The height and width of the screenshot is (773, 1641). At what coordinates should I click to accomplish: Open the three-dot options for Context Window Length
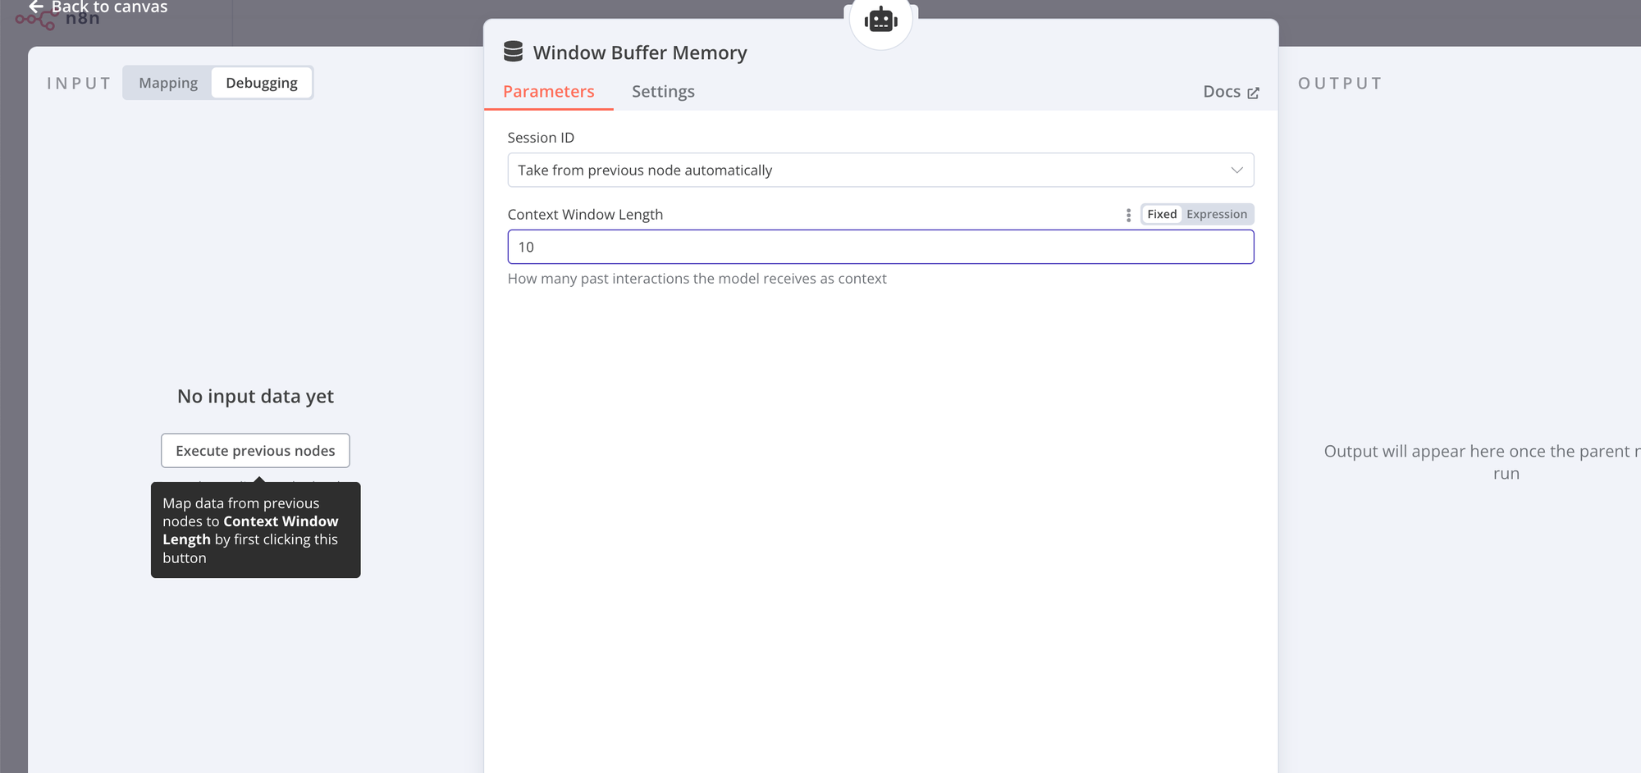1127,214
